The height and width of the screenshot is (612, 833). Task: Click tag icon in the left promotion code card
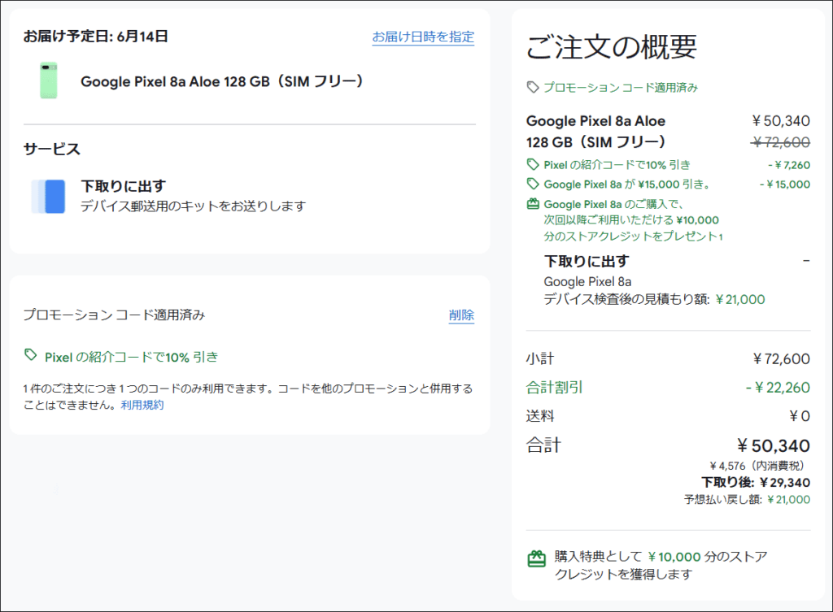(31, 355)
